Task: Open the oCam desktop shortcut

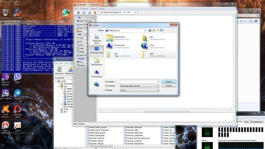Action: click(x=17, y=127)
